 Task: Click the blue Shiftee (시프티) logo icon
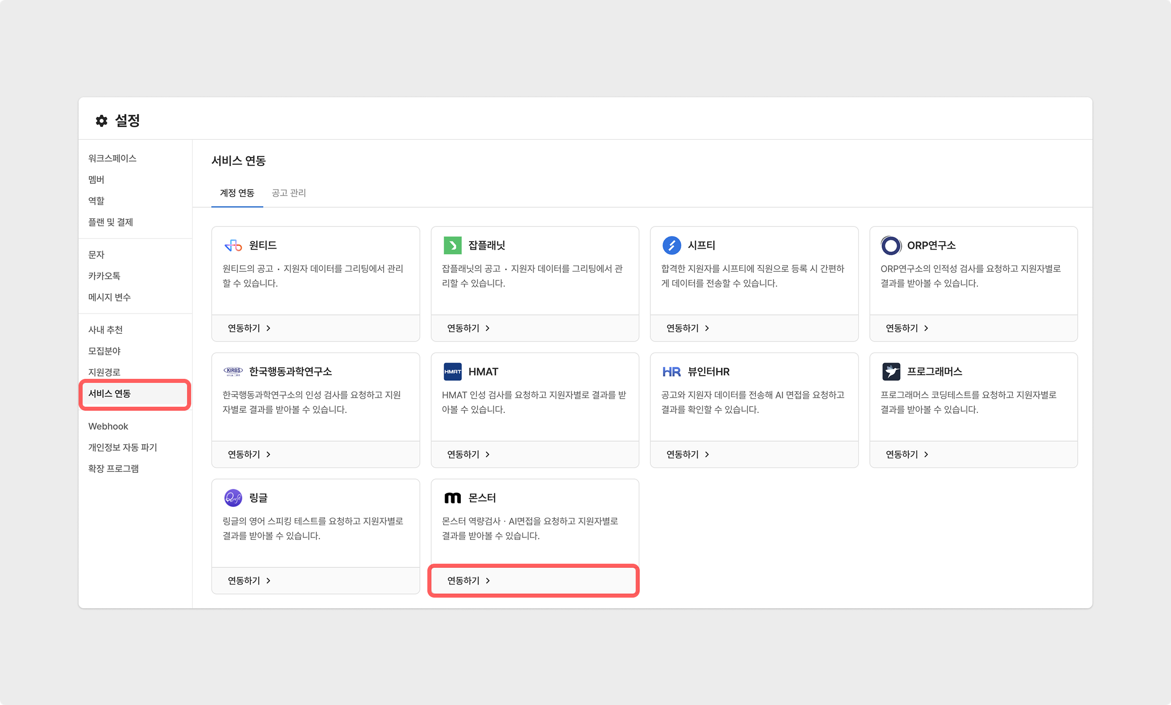pyautogui.click(x=672, y=246)
